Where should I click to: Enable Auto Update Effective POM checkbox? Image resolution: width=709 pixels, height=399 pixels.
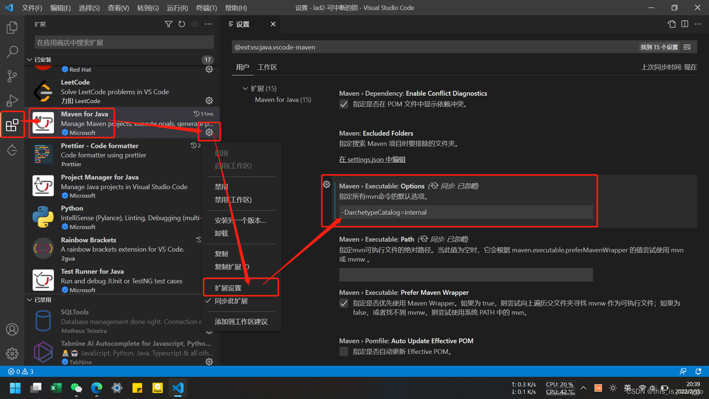point(344,352)
